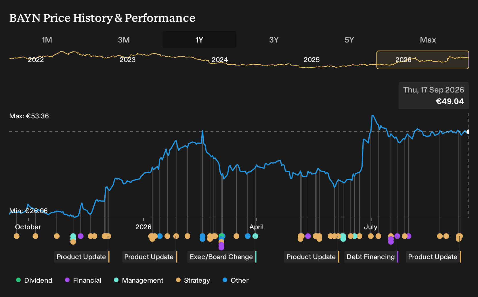Open Product Update label just left of Debt Financing

312,257
